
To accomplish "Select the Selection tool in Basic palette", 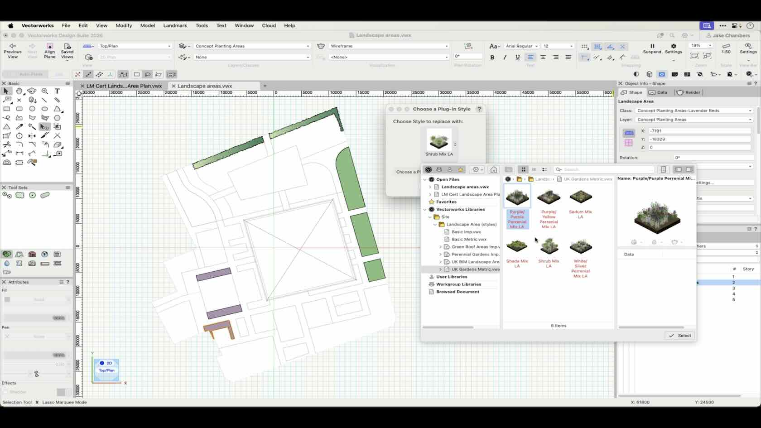I will click(6, 91).
